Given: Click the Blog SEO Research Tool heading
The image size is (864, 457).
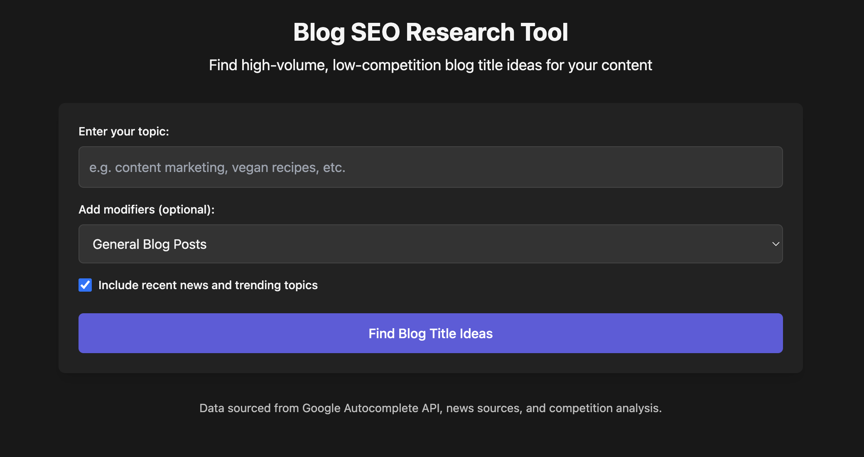Looking at the screenshot, I should pos(431,32).
